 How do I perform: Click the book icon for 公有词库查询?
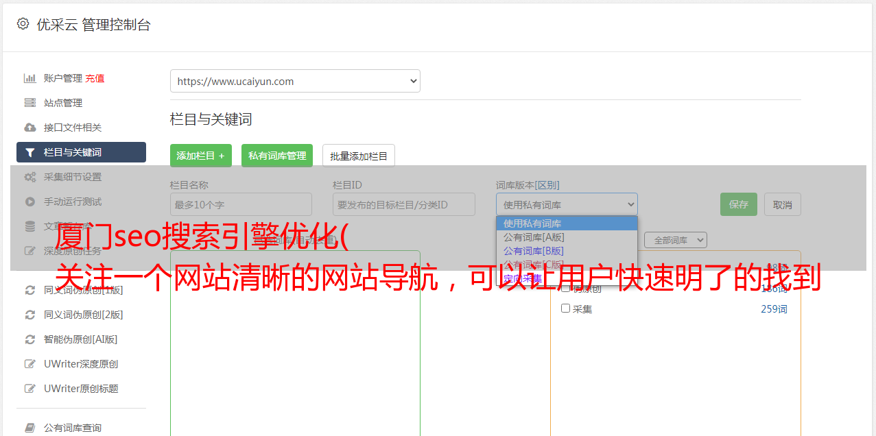pyautogui.click(x=29, y=428)
